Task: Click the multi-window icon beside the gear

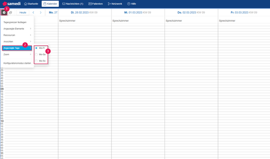Action: [x=11, y=13]
